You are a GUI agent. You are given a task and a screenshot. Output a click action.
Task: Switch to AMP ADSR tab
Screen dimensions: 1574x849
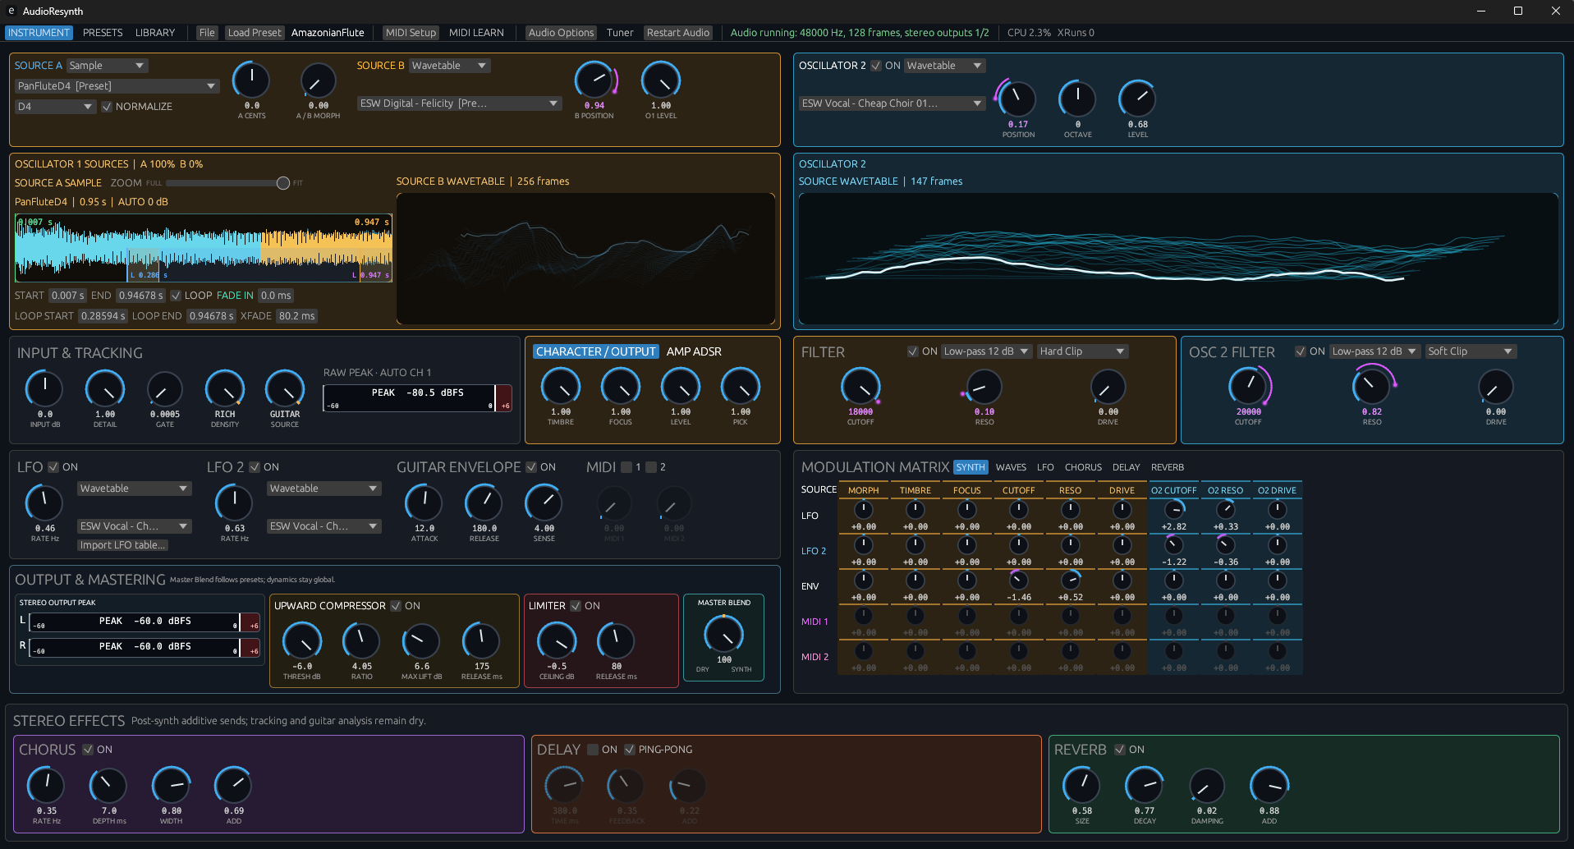tap(694, 351)
